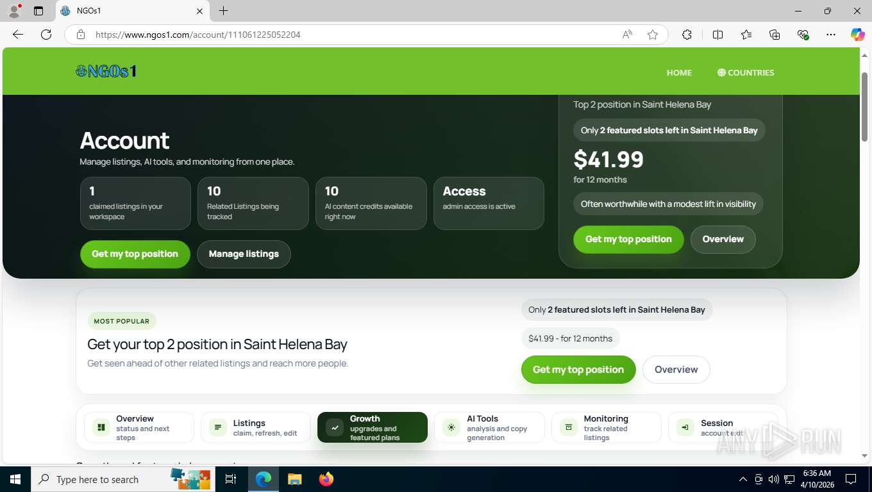Image resolution: width=872 pixels, height=492 pixels.
Task: Click hero Get my top position button
Action: 135,254
